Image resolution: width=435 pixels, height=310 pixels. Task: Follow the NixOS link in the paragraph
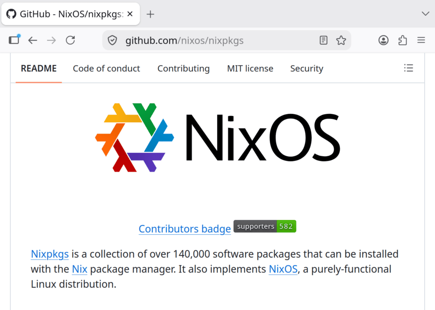click(283, 269)
